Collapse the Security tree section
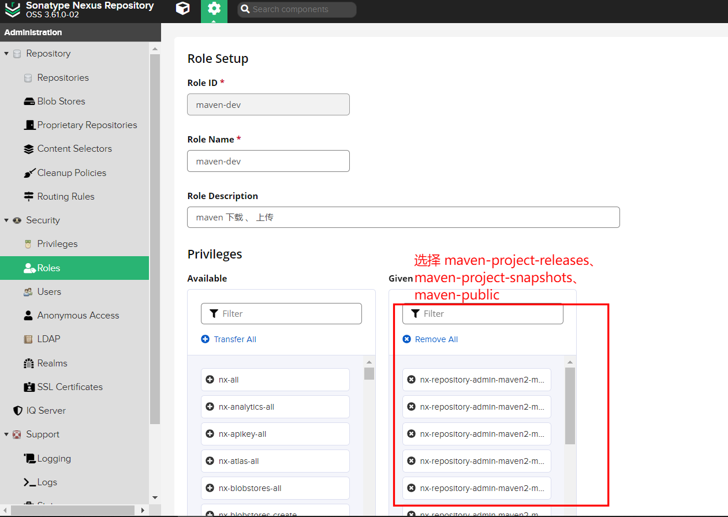 click(6, 220)
